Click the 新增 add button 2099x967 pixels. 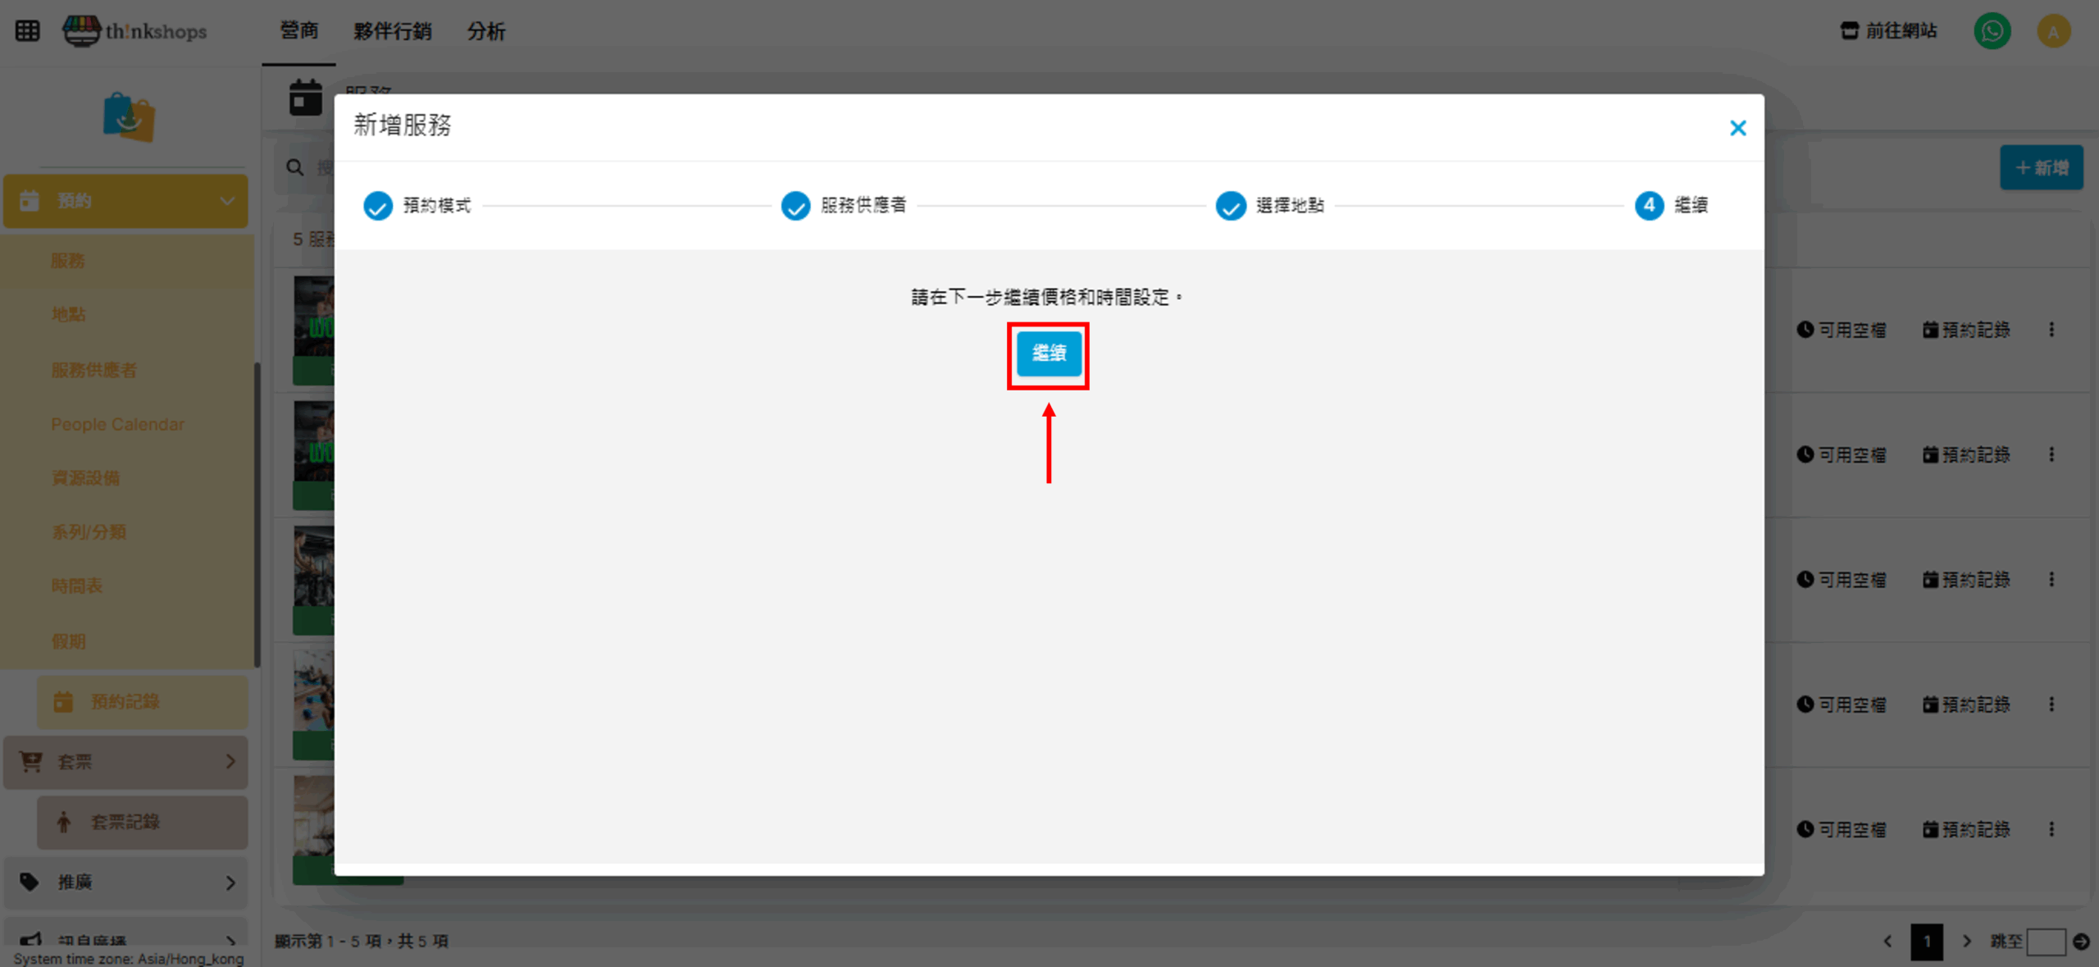pos(2041,168)
